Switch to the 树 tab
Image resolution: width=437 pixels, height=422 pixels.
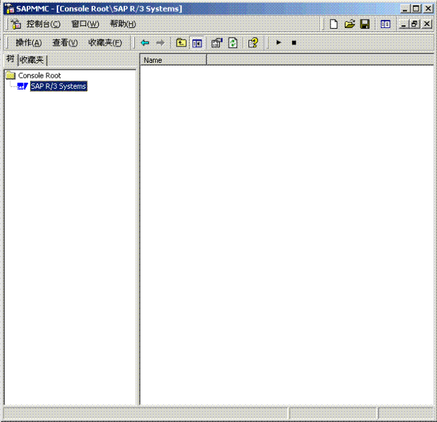pyautogui.click(x=10, y=59)
